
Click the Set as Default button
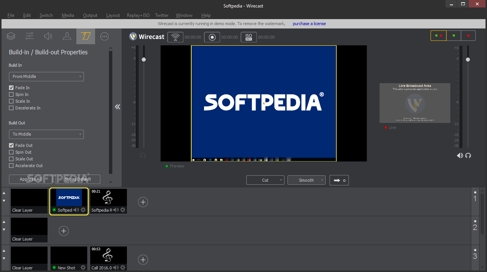(78, 179)
